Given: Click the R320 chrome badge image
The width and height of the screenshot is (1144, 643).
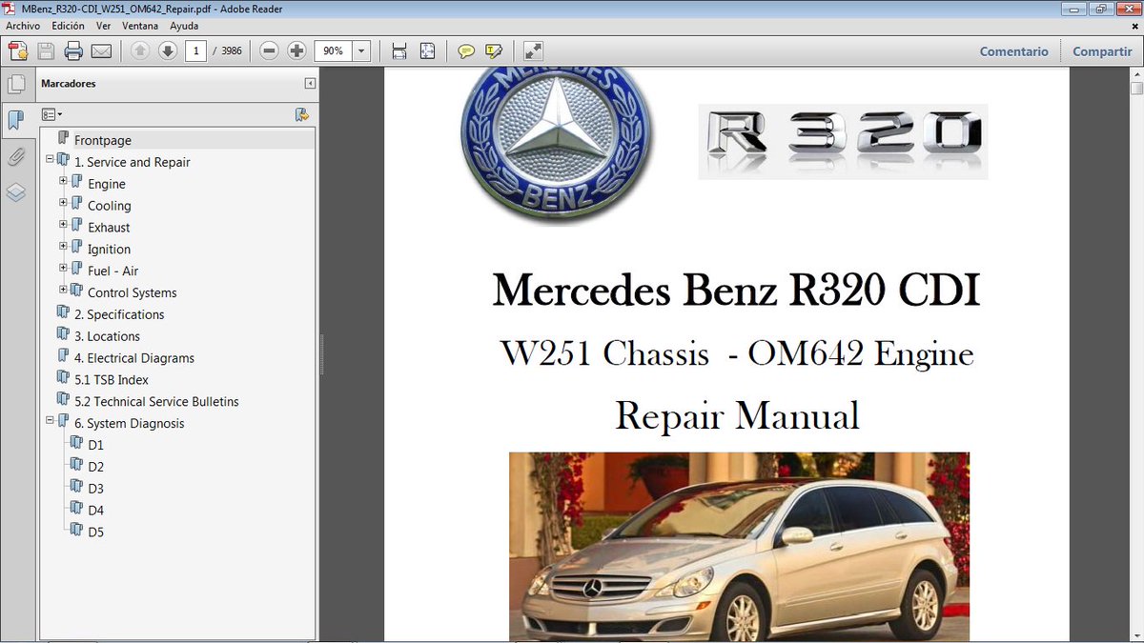Looking at the screenshot, I should point(843,142).
